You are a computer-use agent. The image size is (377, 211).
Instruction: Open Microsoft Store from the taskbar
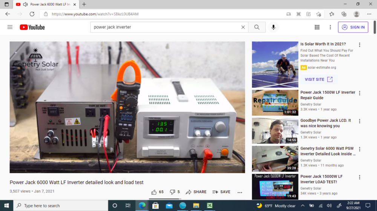tap(156, 205)
